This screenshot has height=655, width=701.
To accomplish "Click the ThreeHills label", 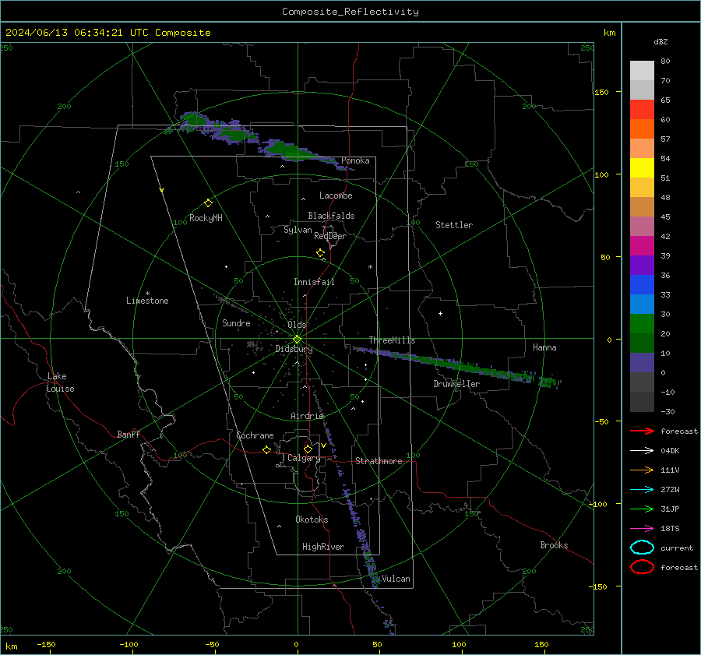I will [x=392, y=340].
